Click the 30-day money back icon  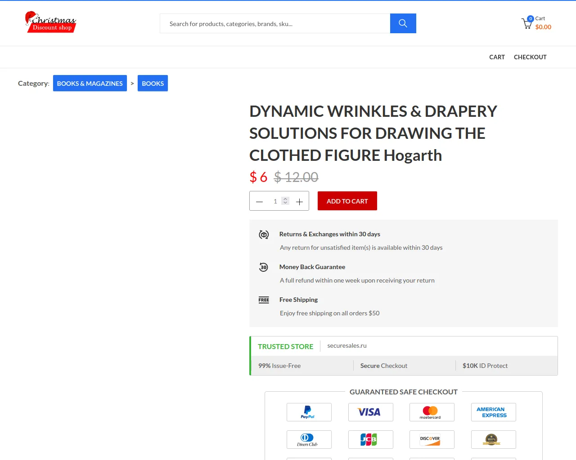coord(264,267)
